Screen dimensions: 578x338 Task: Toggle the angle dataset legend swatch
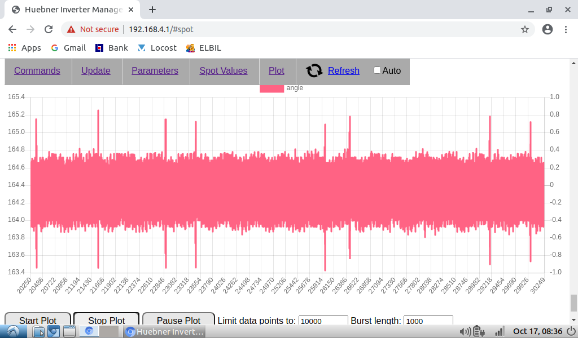pos(272,88)
